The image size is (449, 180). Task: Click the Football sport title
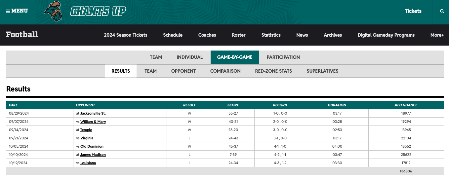pos(22,35)
